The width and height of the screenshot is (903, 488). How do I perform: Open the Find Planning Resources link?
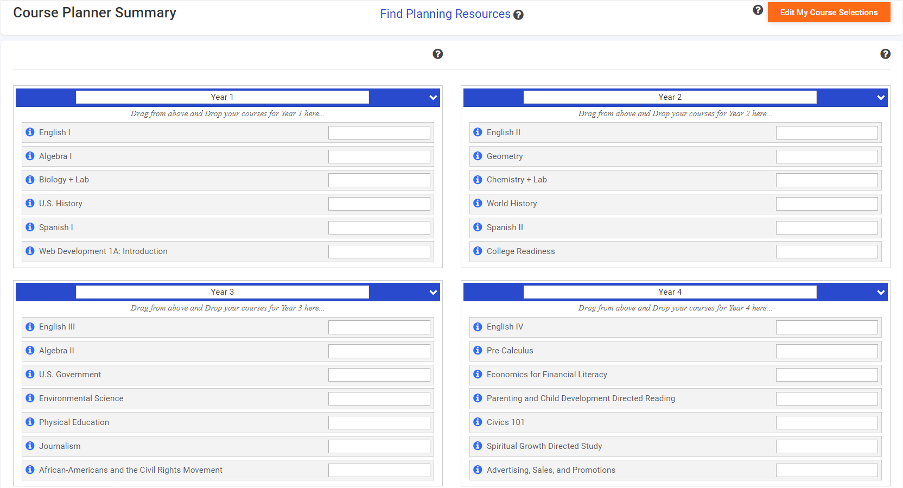[445, 14]
